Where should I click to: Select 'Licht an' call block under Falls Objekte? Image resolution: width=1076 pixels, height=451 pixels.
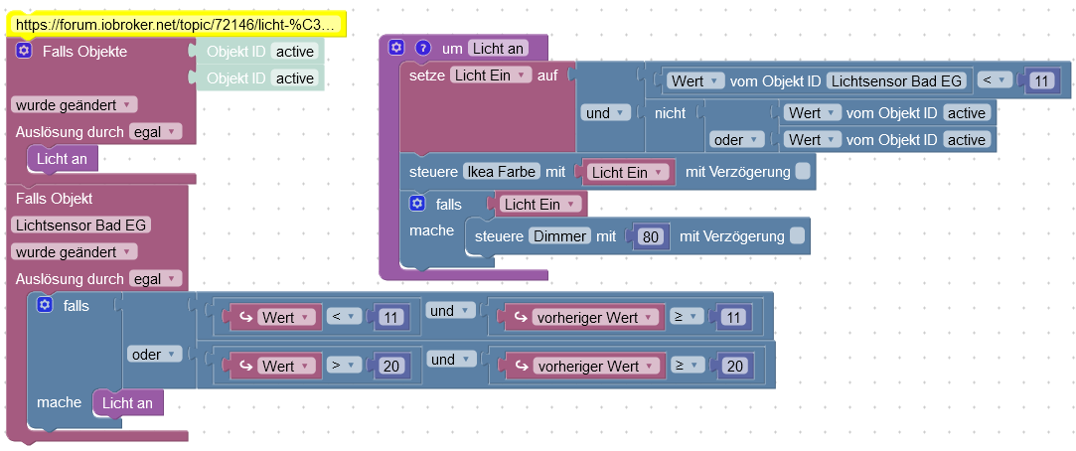tap(63, 159)
